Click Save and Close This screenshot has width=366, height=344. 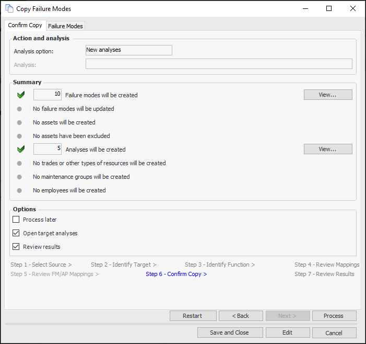[229, 332]
